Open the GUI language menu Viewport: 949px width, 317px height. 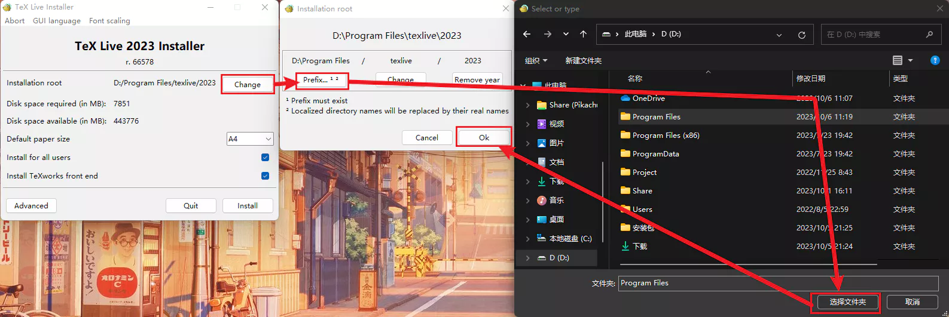point(57,20)
